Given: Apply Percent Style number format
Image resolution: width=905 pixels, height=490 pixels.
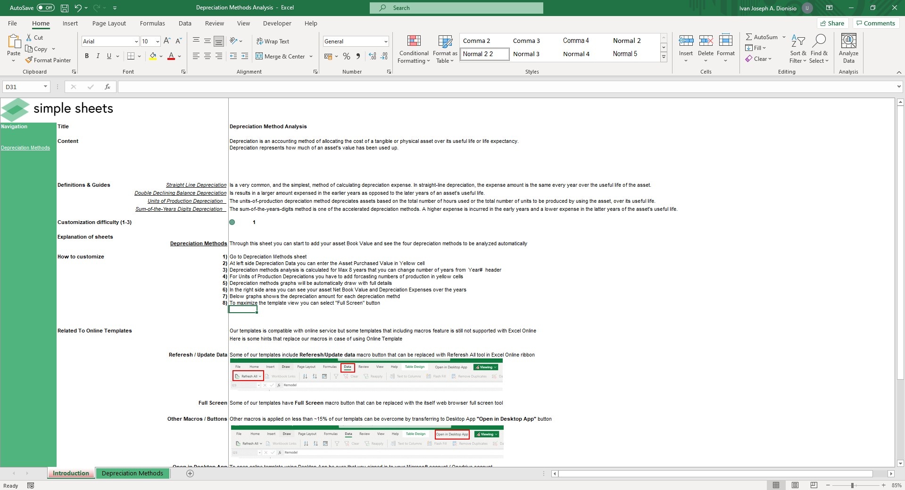Looking at the screenshot, I should (x=347, y=57).
